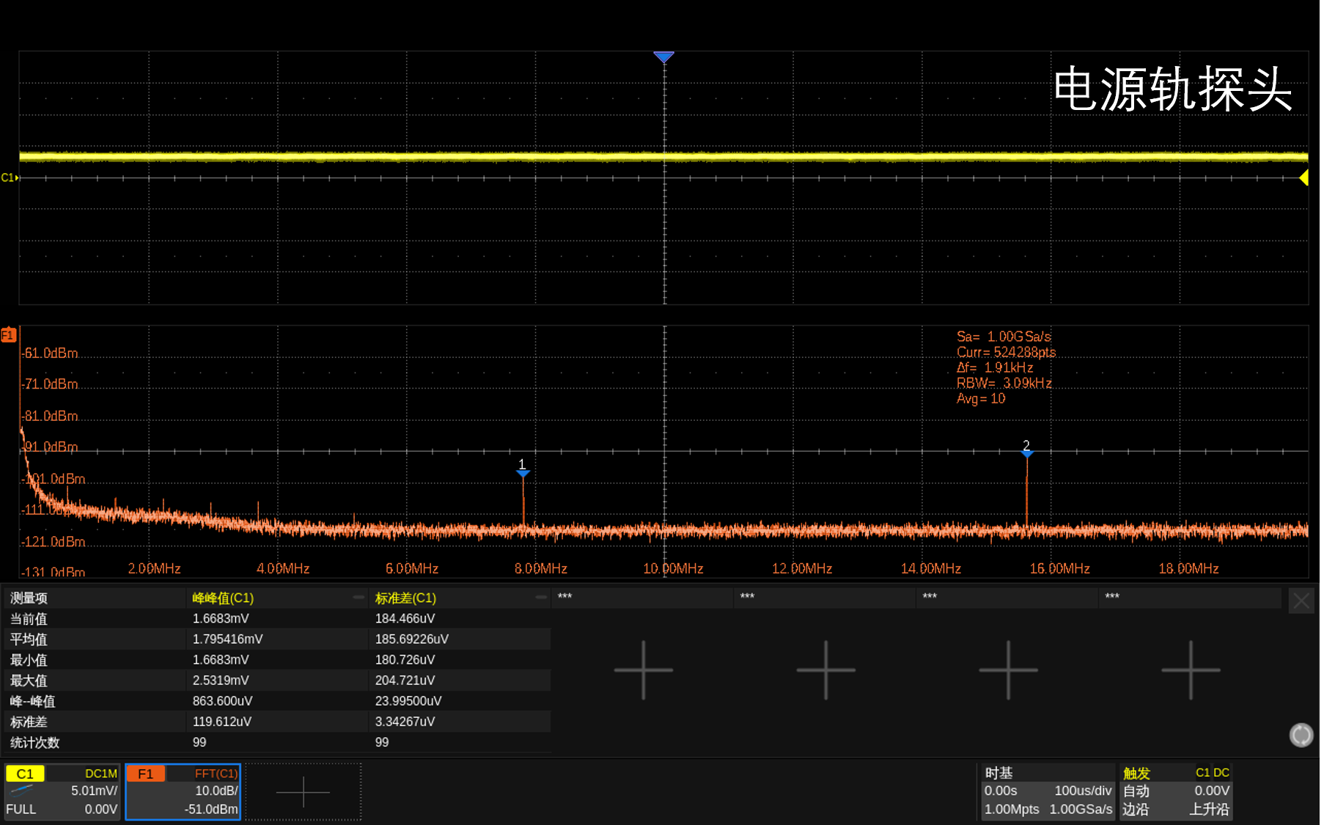Open the 标准差(C1) measurement column header

405,598
